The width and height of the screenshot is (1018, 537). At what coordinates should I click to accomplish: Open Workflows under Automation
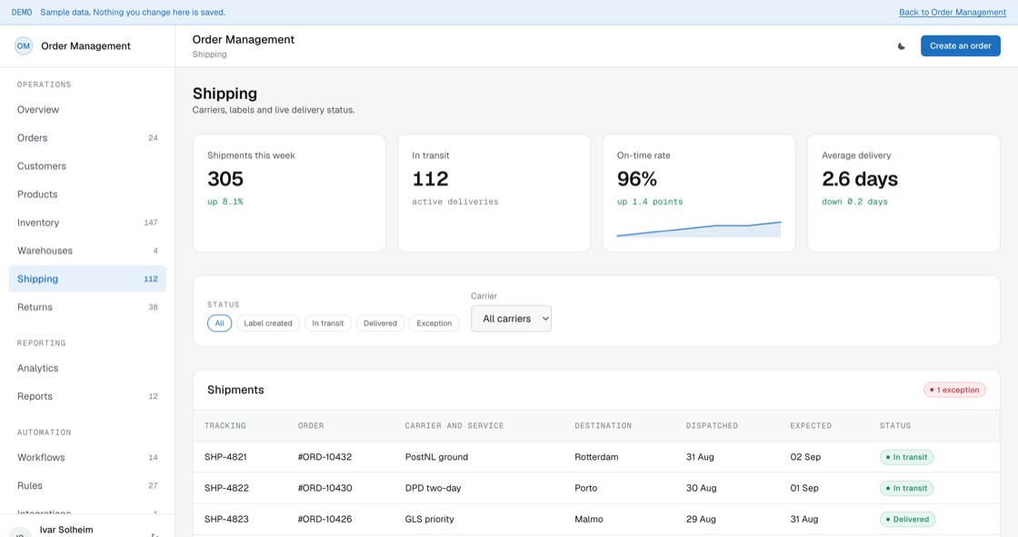[87, 458]
